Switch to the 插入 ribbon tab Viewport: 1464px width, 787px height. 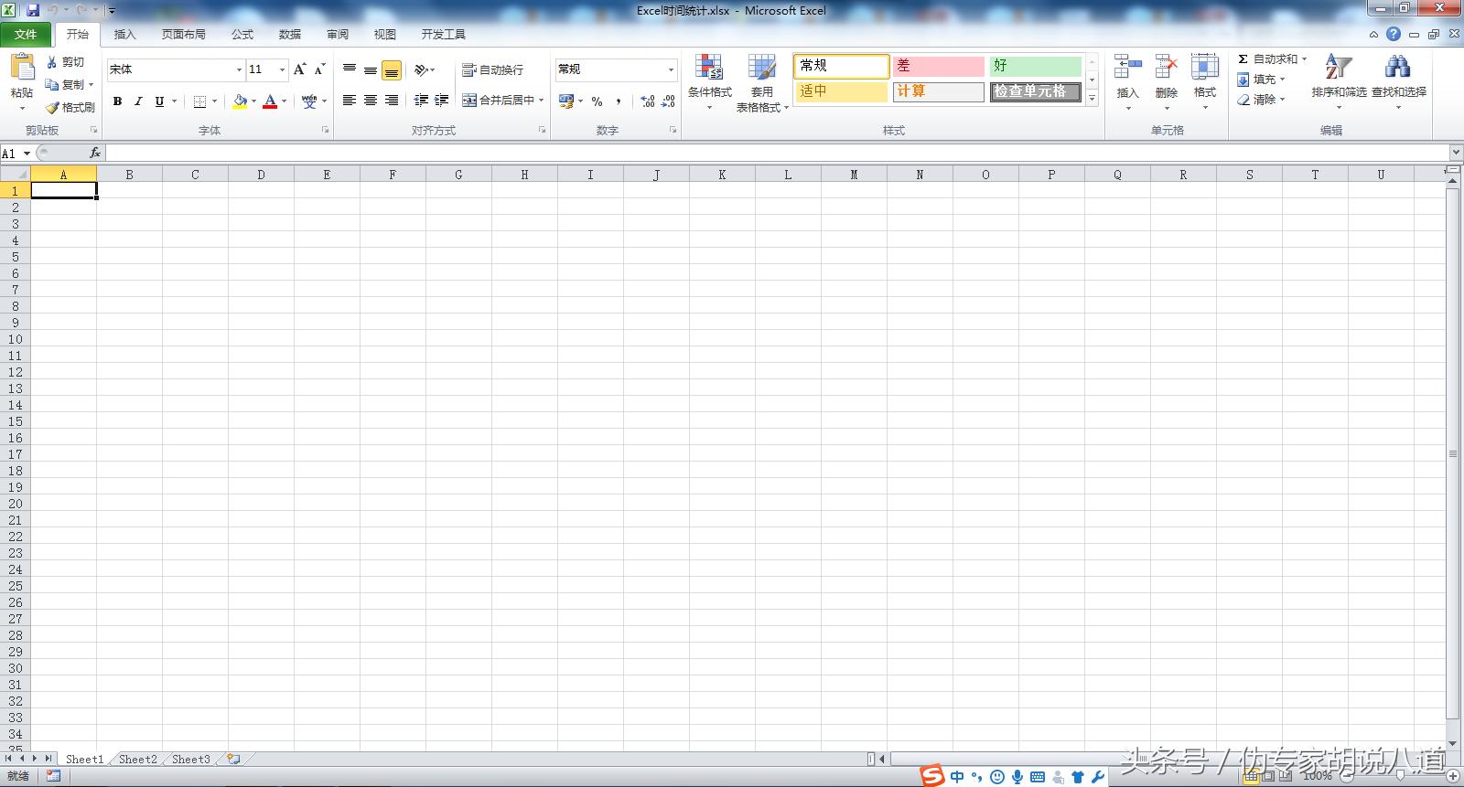pos(124,35)
